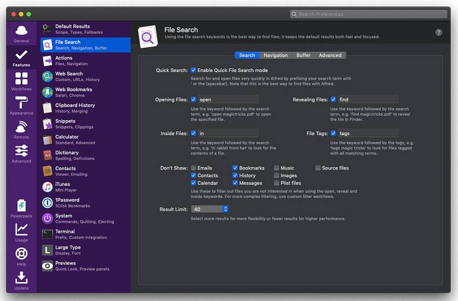The width and height of the screenshot is (458, 301).
Task: Edit the 'in' keyword field
Action: [x=228, y=133]
